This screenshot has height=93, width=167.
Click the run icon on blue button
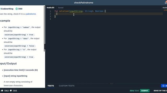pos(163,86)
